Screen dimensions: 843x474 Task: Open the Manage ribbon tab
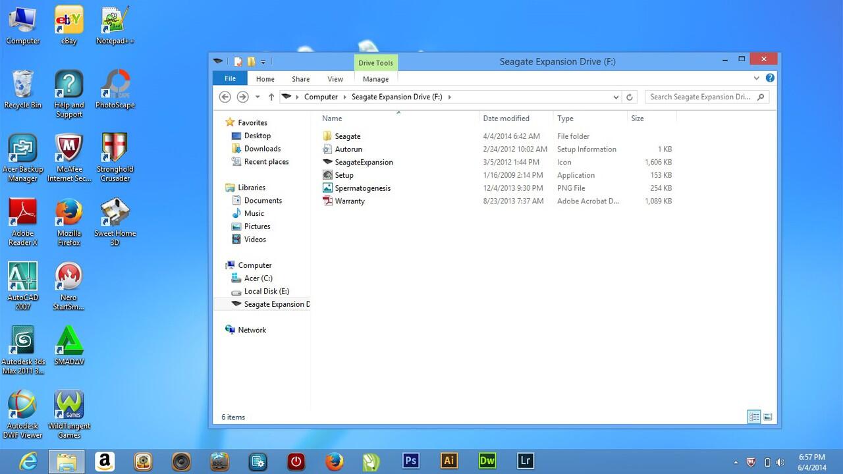(375, 79)
